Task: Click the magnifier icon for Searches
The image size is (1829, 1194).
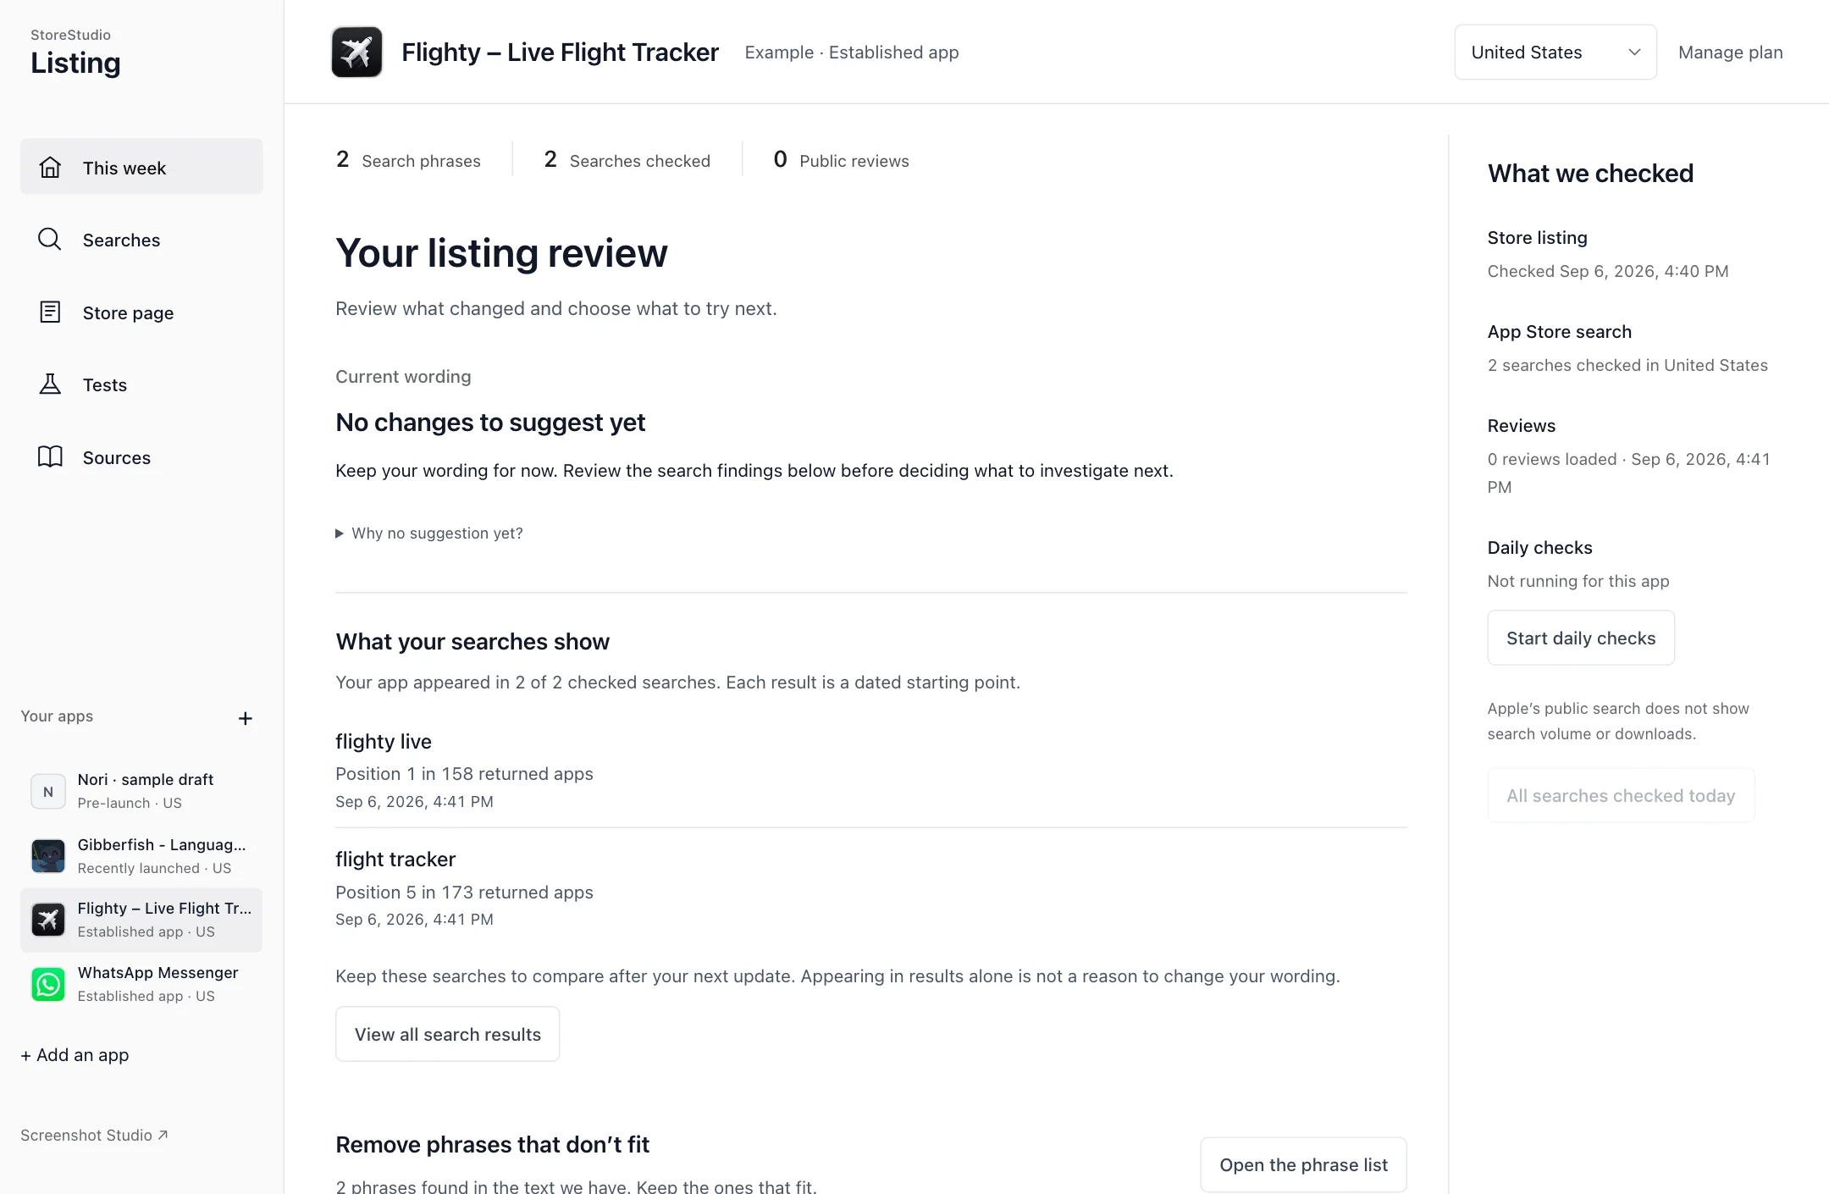Action: pos(50,240)
